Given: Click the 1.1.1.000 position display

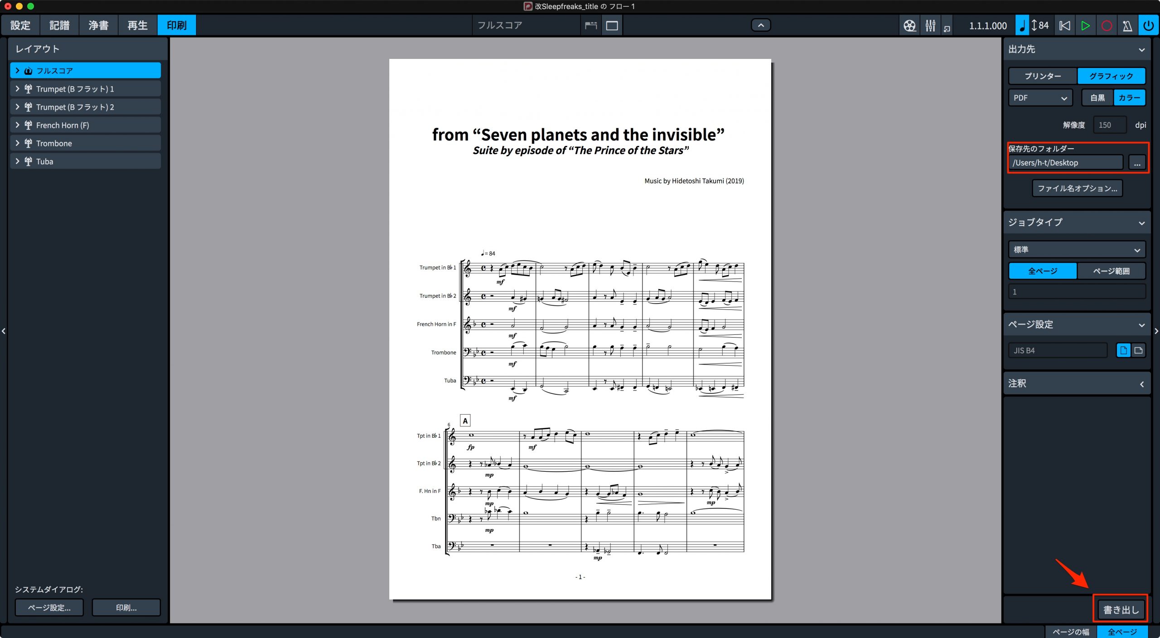Looking at the screenshot, I should pyautogui.click(x=988, y=25).
